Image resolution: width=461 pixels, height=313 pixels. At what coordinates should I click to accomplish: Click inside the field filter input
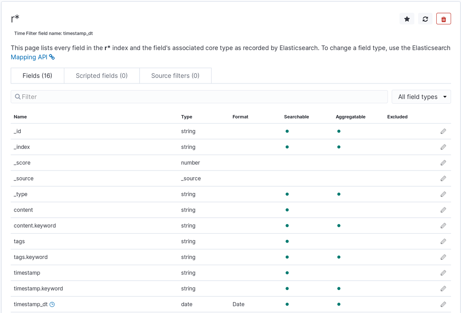pyautogui.click(x=180, y=97)
